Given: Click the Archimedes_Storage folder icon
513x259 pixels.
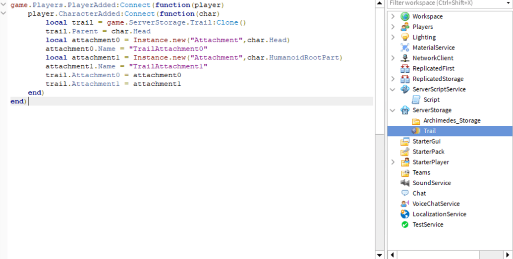Looking at the screenshot, I should click(416, 120).
